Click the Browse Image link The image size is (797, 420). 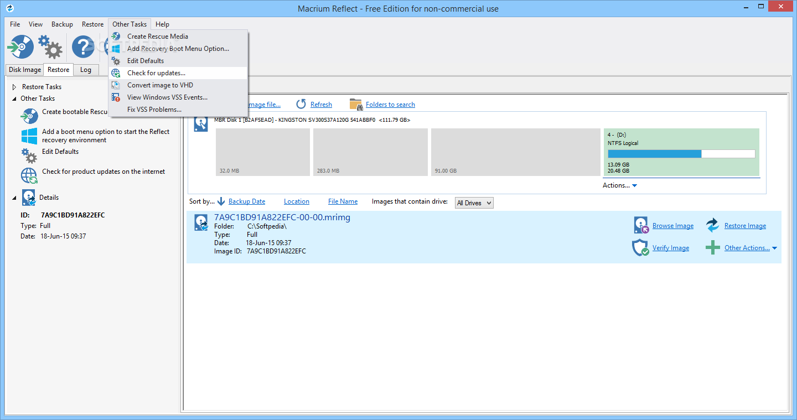click(673, 226)
